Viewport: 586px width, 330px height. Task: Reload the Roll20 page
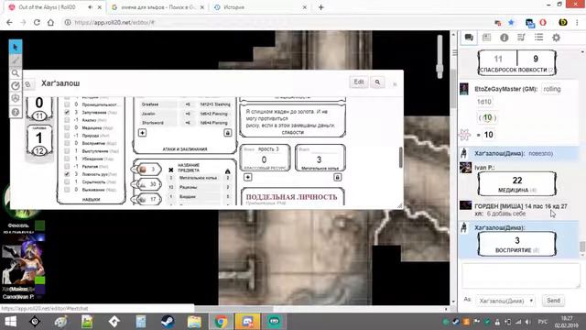[x=37, y=22]
